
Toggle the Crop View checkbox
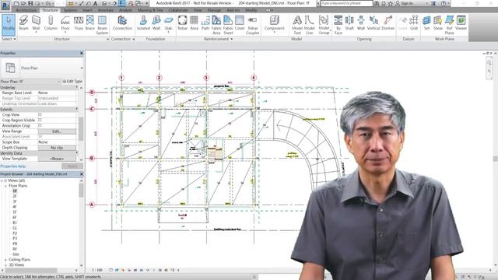click(x=40, y=114)
